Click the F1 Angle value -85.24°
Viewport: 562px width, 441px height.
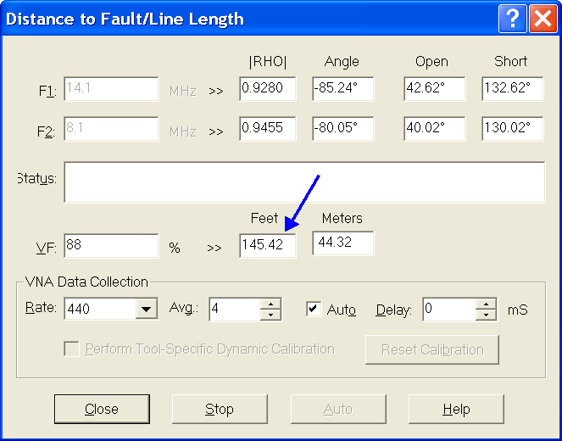(x=343, y=88)
